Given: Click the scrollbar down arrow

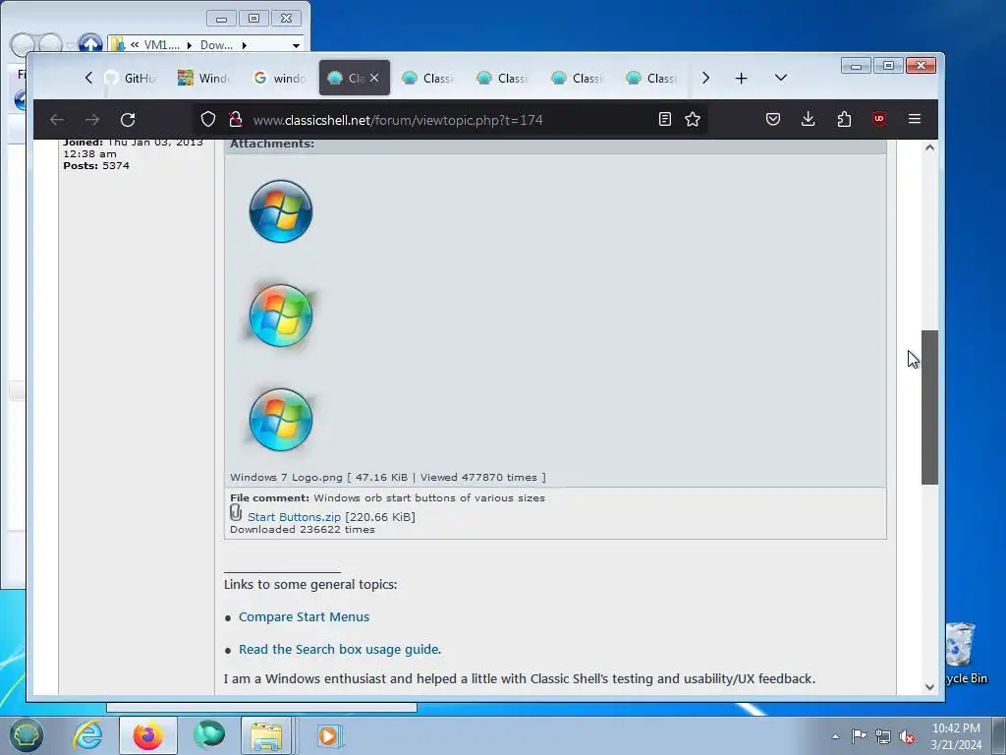Looking at the screenshot, I should pos(929,687).
